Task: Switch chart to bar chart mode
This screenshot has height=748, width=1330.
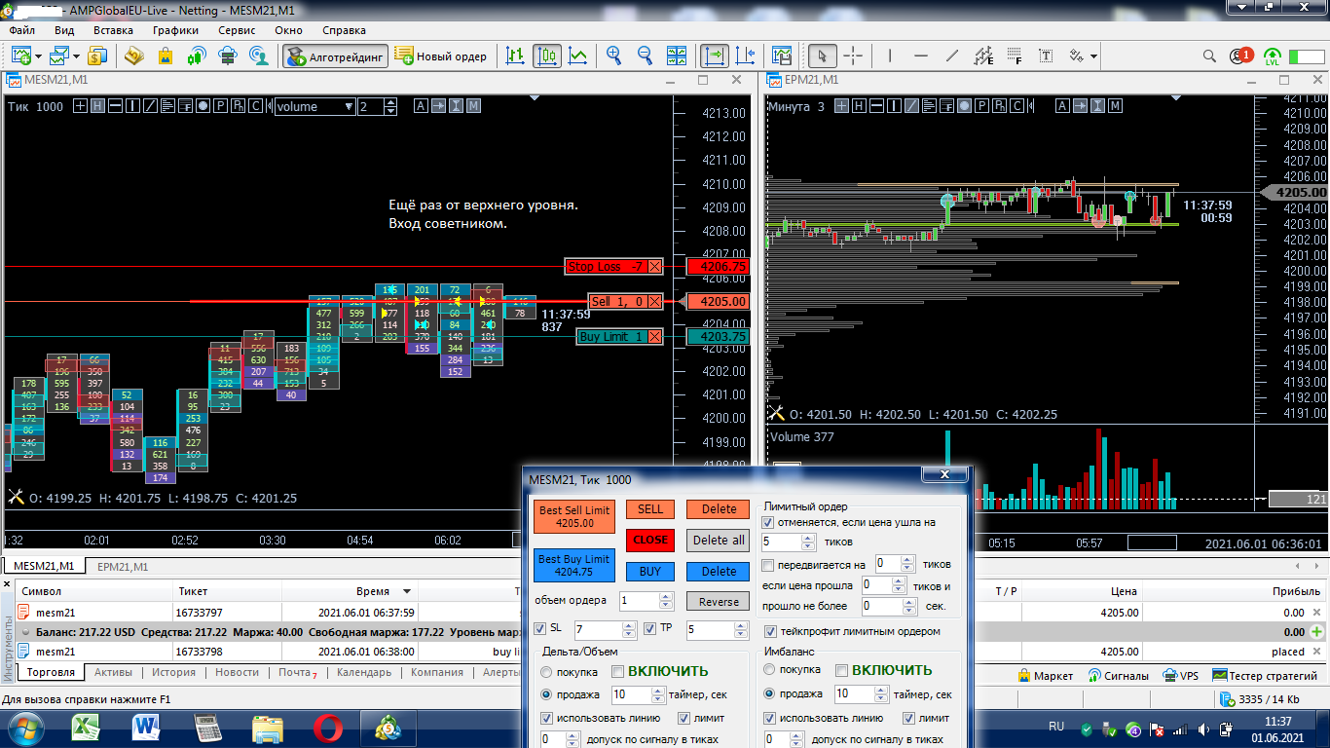Action: tap(516, 56)
